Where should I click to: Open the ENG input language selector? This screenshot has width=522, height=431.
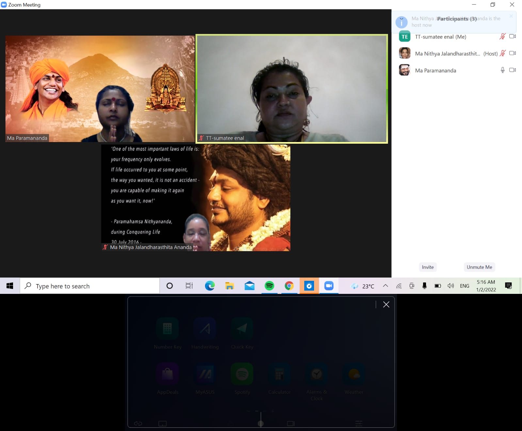pyautogui.click(x=464, y=286)
